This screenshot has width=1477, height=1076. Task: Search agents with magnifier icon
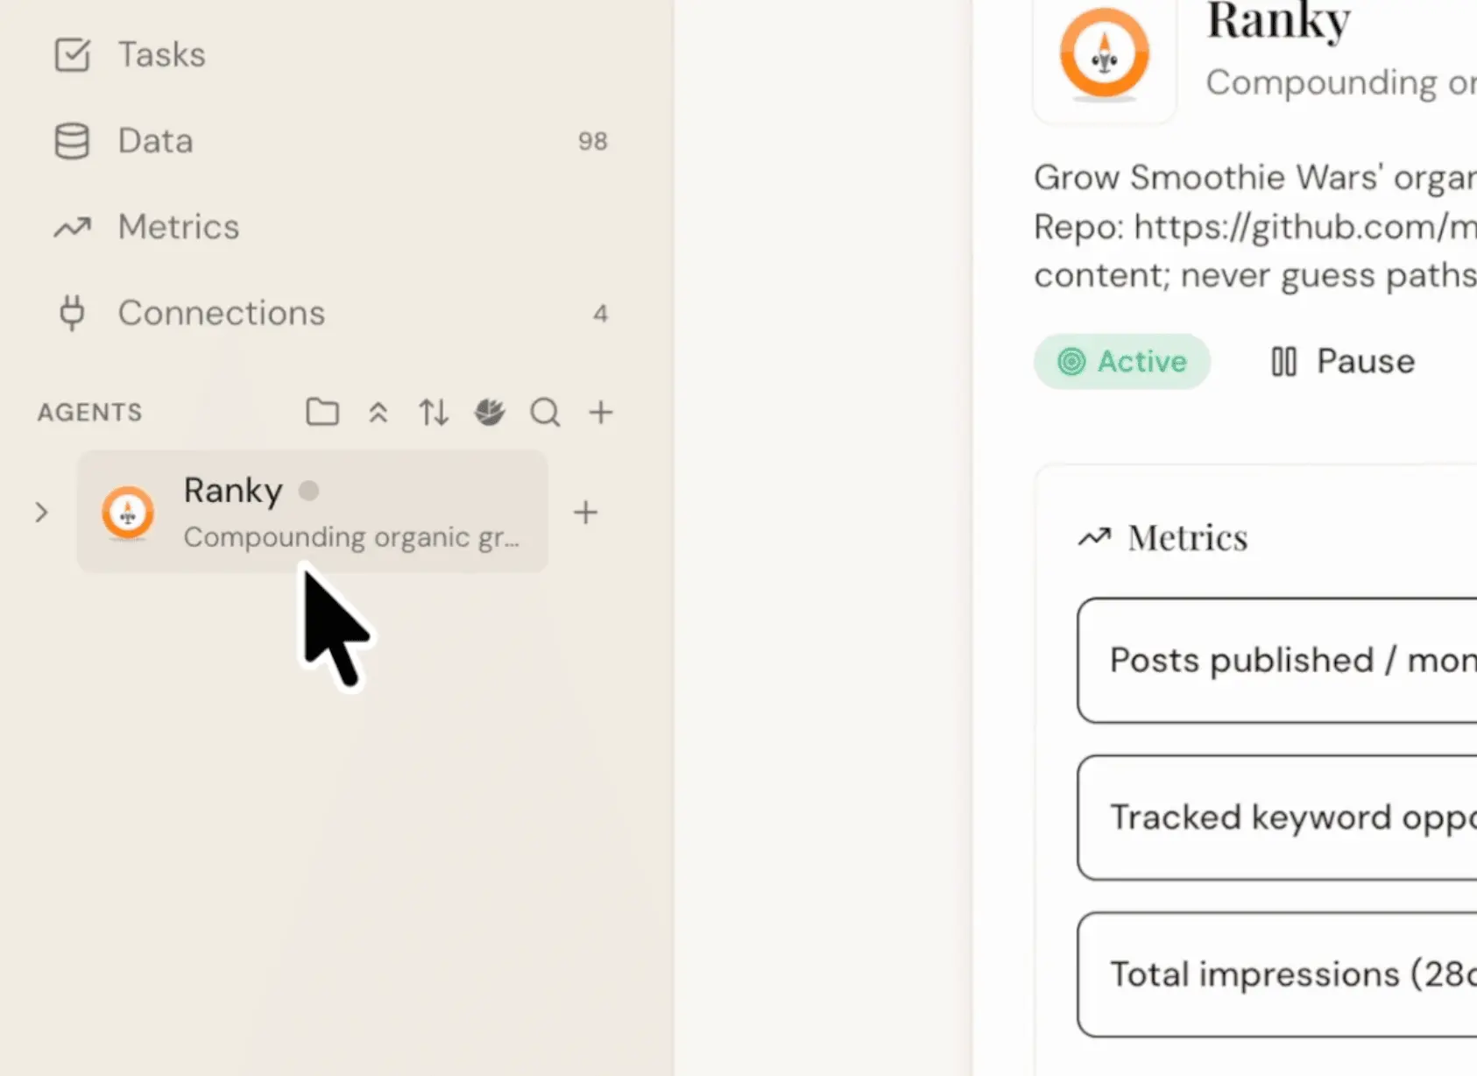(545, 412)
